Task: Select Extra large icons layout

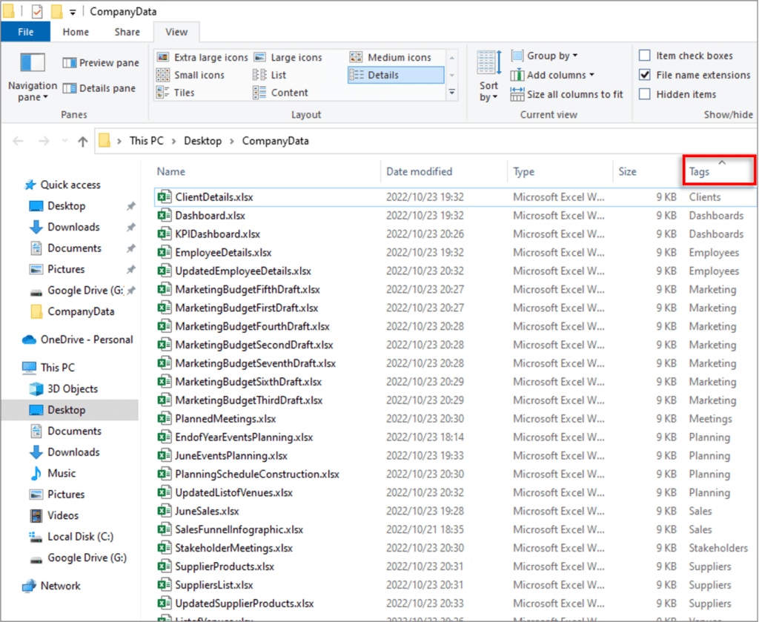Action: 163,57
